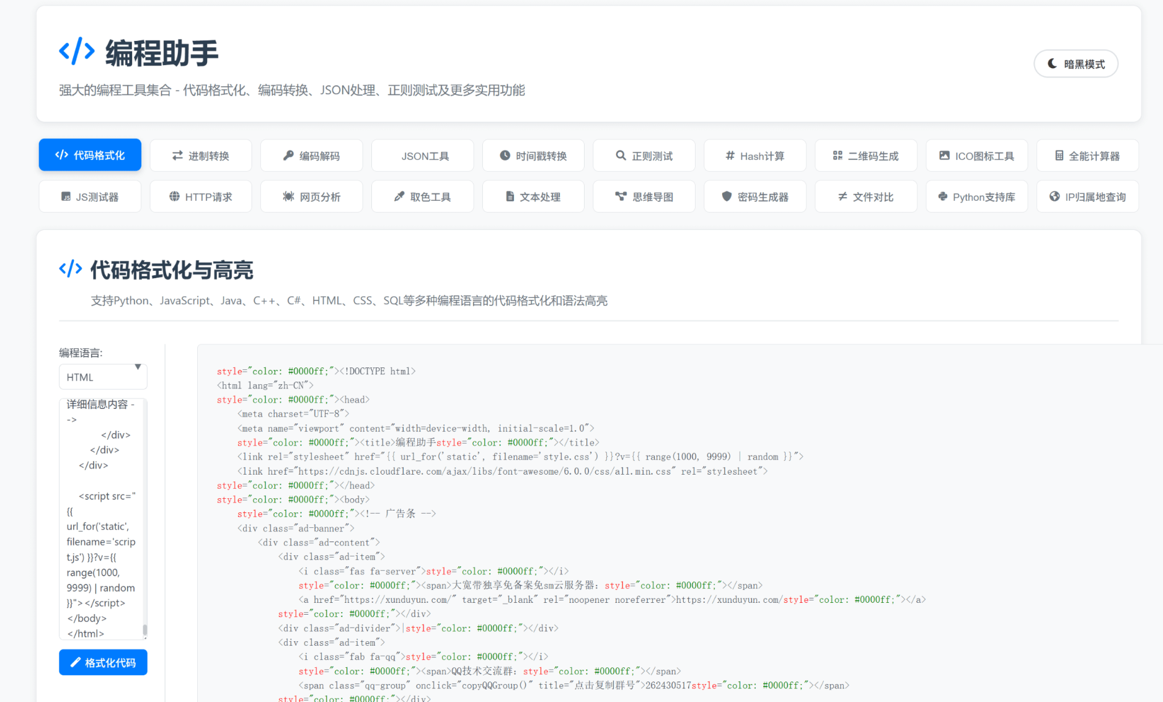Click the clock icon on 时间戳转换
Screen dimensions: 1163x702
tap(505, 156)
